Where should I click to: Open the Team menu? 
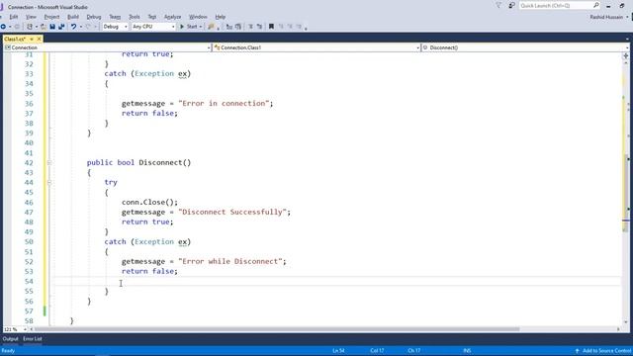tap(115, 17)
